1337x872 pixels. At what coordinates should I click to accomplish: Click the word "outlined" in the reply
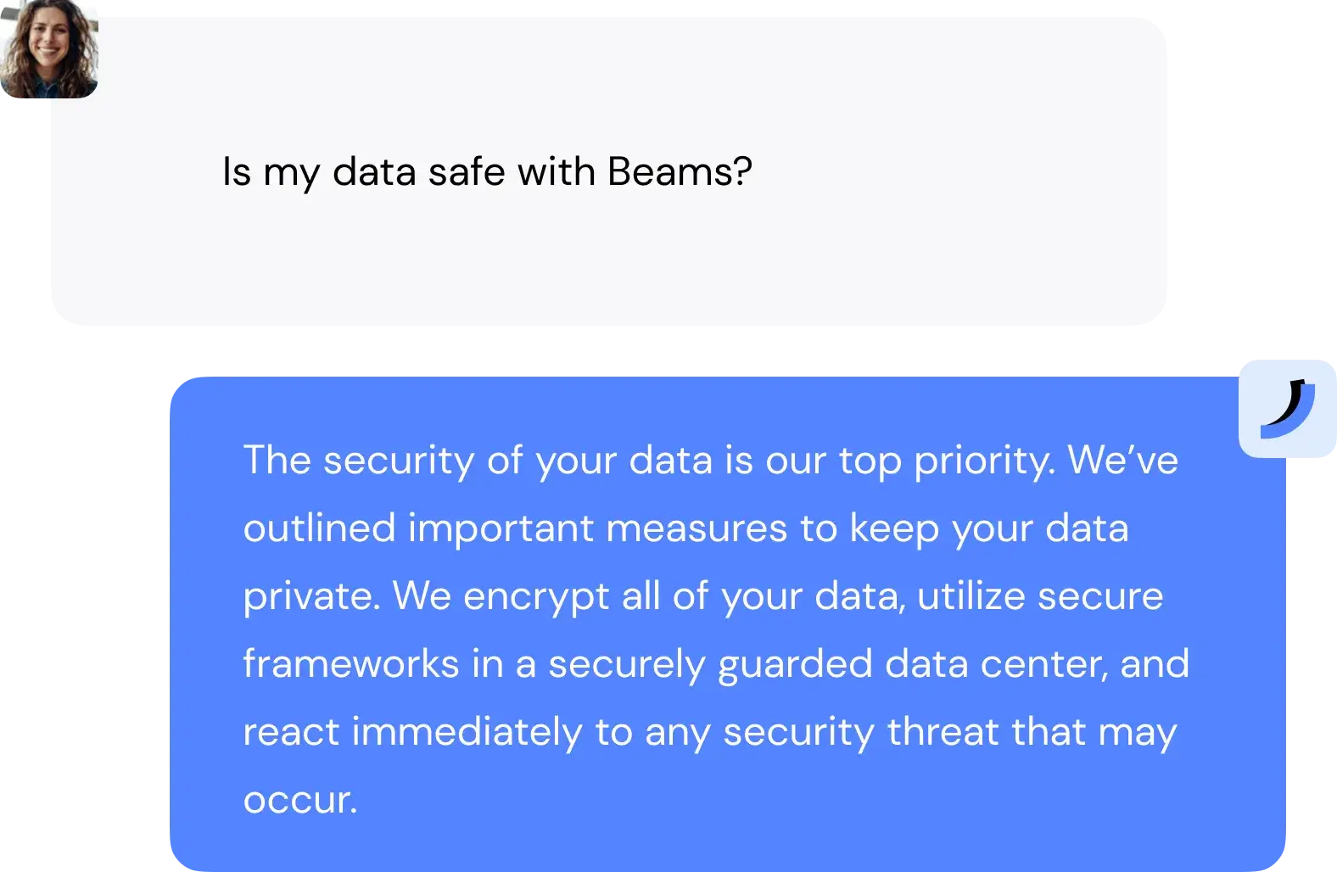(x=320, y=528)
